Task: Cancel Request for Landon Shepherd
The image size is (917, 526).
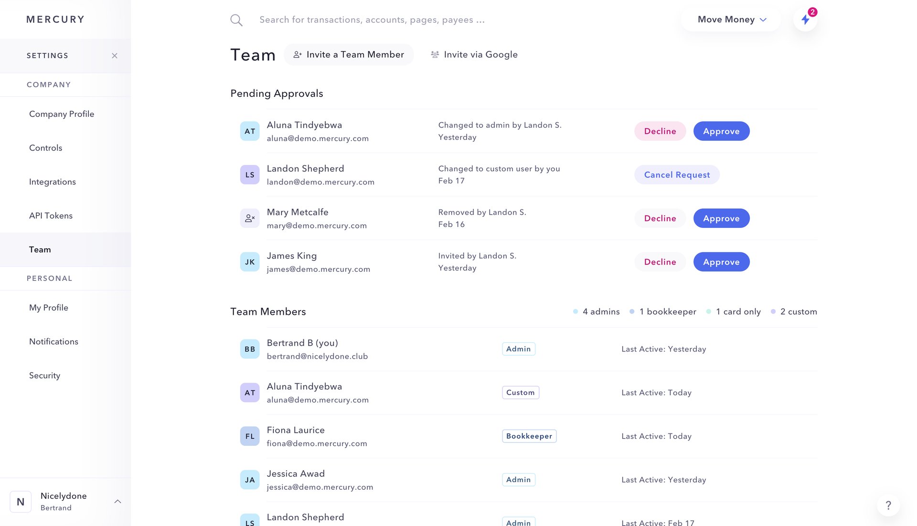Action: coord(677,175)
